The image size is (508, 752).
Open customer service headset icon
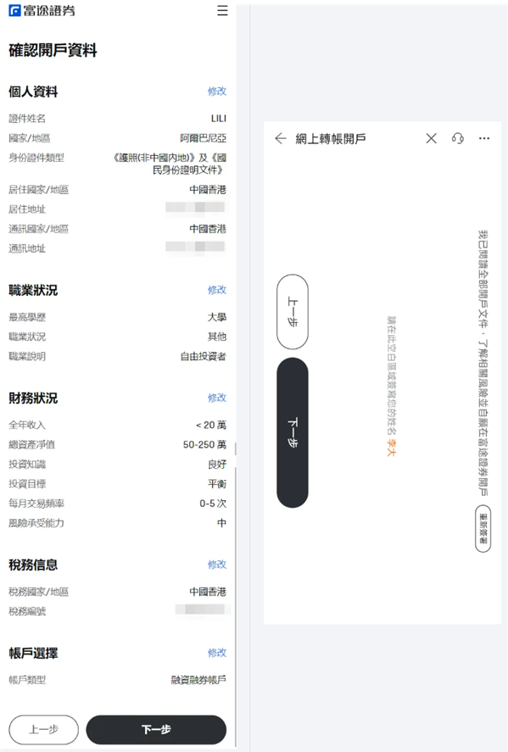(458, 138)
